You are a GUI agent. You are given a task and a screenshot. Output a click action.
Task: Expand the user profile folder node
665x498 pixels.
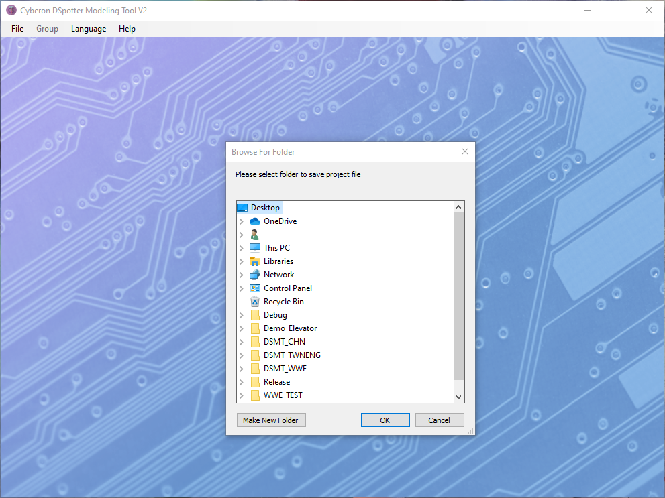242,235
